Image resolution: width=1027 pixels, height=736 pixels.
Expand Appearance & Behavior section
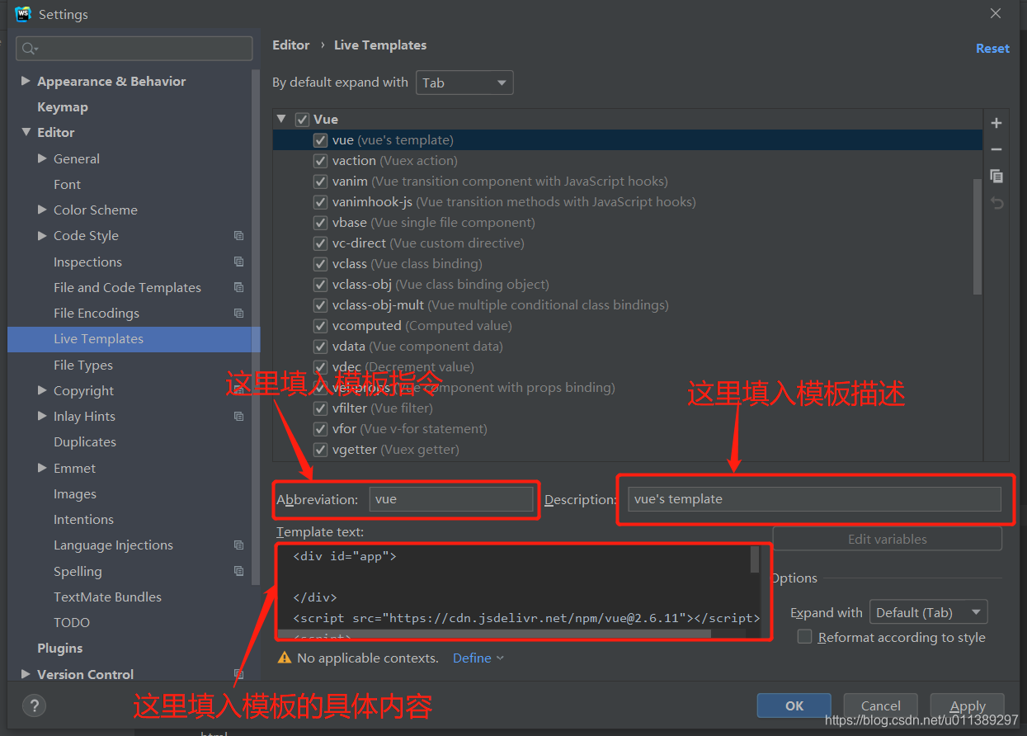pos(26,81)
